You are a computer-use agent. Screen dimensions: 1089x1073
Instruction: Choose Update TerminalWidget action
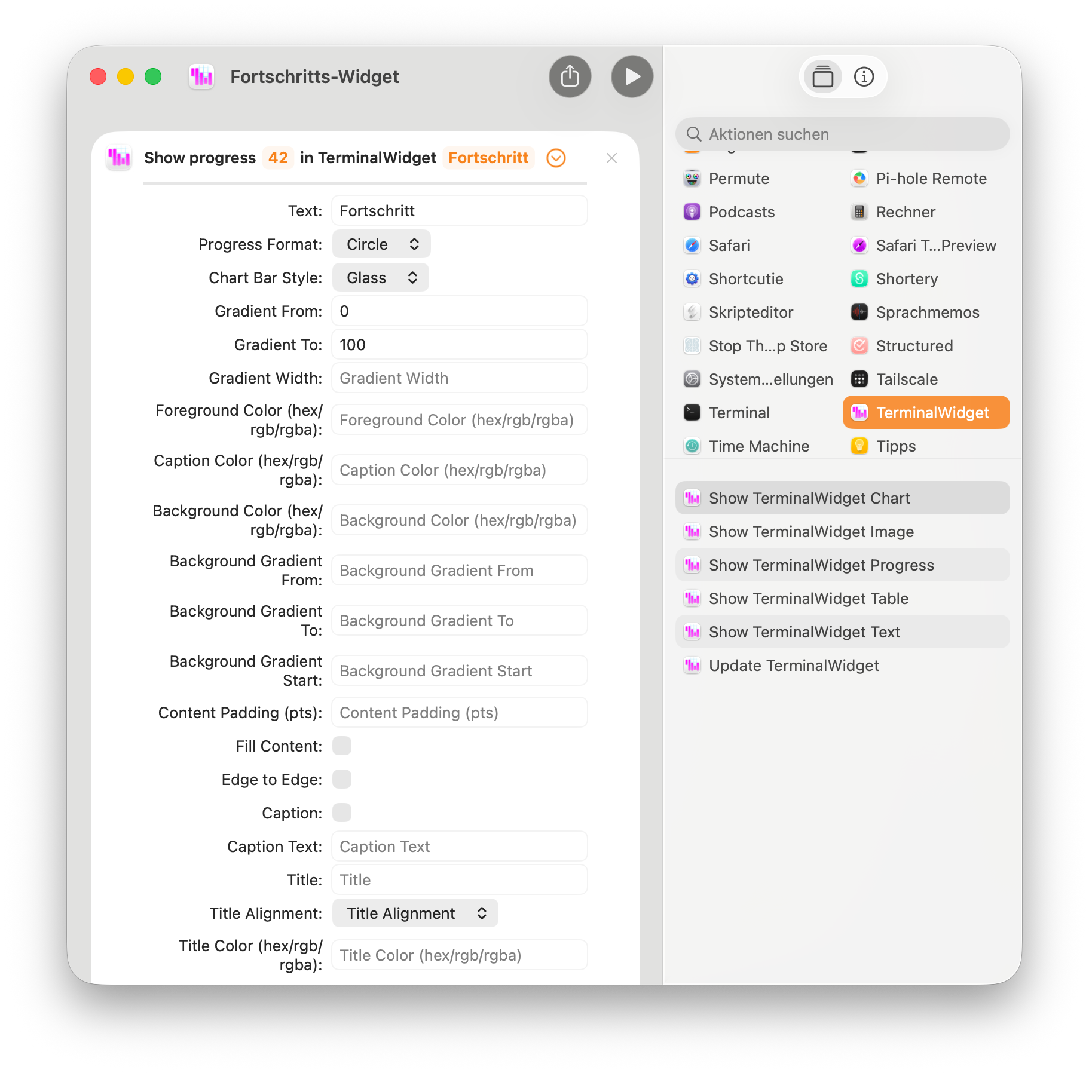pos(842,666)
